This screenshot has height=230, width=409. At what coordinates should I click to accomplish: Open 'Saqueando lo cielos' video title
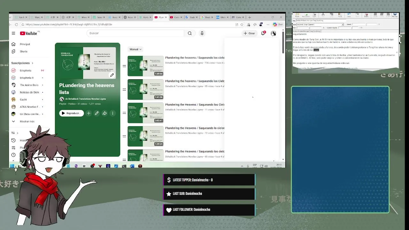pos(195,128)
